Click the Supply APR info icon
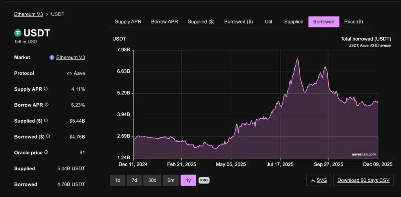Screen dimensions: 401x197 coord(46,89)
